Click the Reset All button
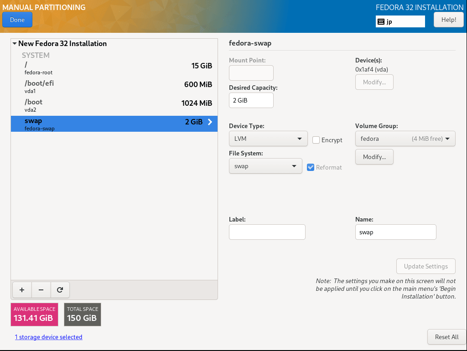The height and width of the screenshot is (351, 467). 446,337
